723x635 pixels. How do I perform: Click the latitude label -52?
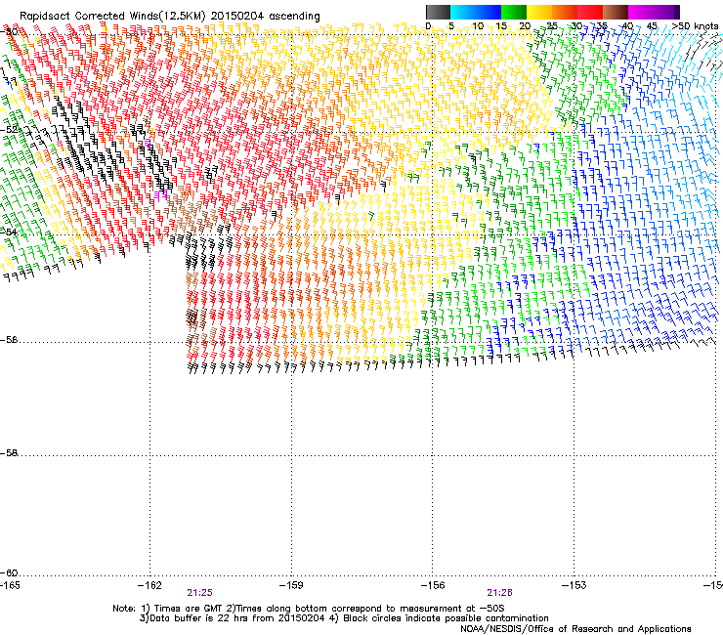click(9, 130)
